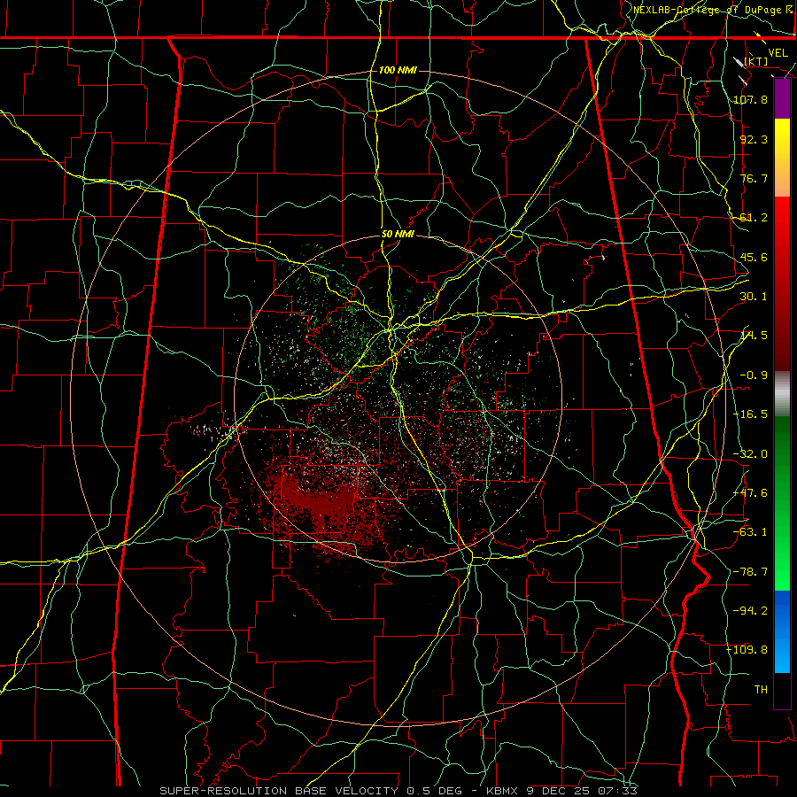This screenshot has width=797, height=797.
Task: Pick the purple segment of the velocity color bar
Action: (x=782, y=98)
